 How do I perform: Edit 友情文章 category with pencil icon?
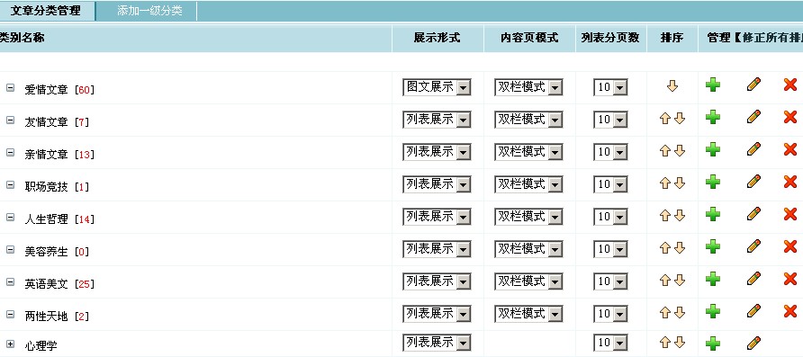coord(753,117)
